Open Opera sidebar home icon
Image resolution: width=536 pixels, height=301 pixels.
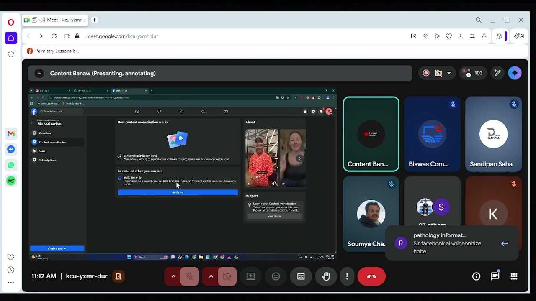[11, 38]
